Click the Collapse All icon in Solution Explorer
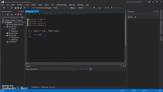This screenshot has height=92, width=163. click(x=18, y=14)
